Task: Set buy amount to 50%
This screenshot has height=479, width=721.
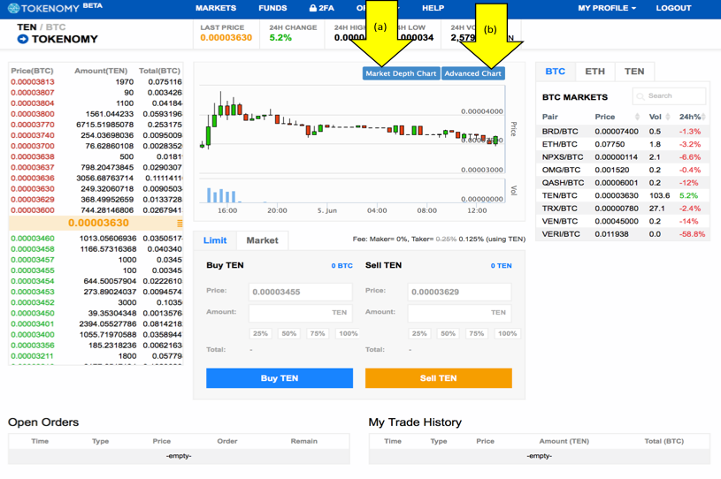Action: tap(288, 333)
